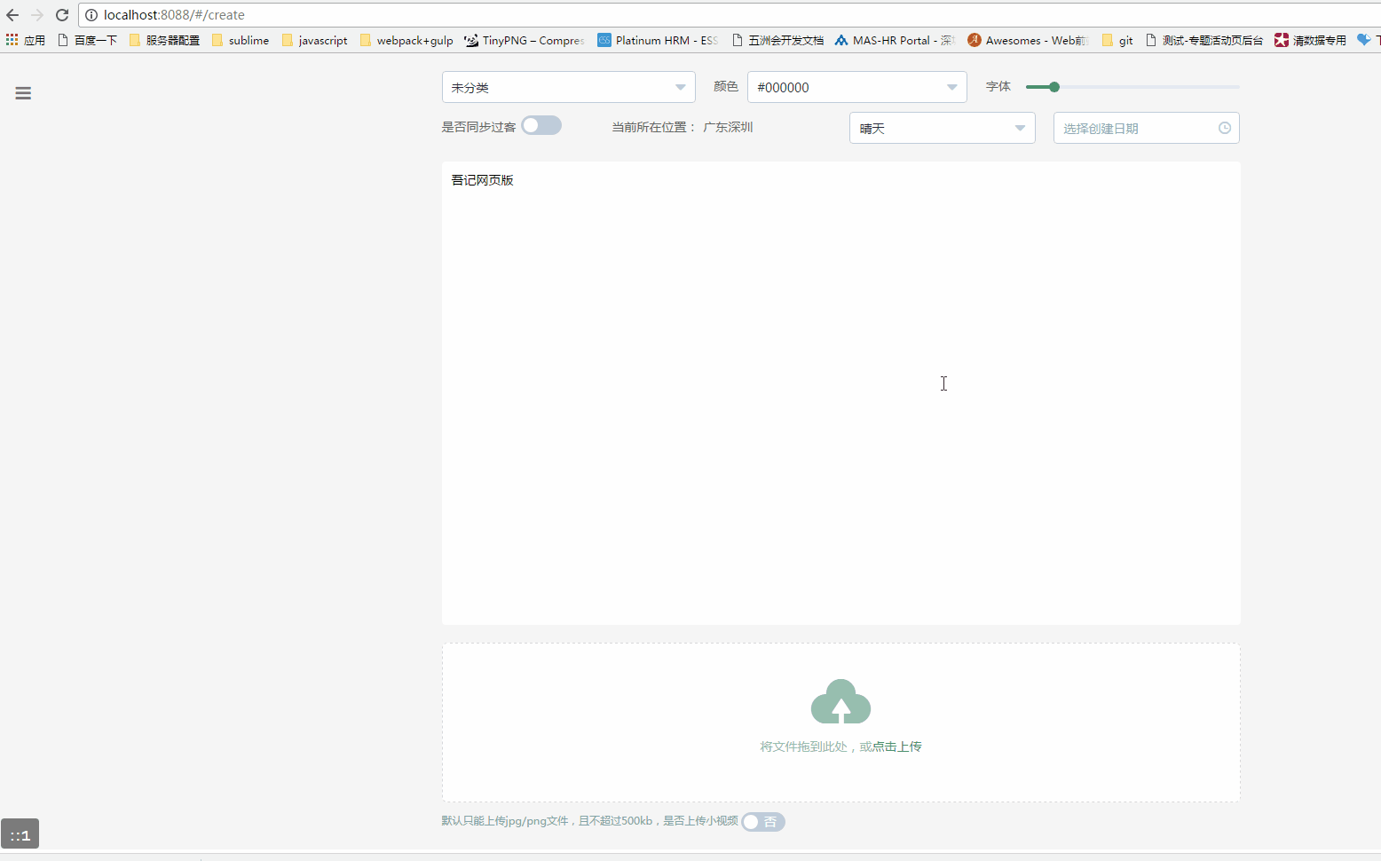
Task: Expand the weather dropdown showing 晴天
Action: point(941,128)
